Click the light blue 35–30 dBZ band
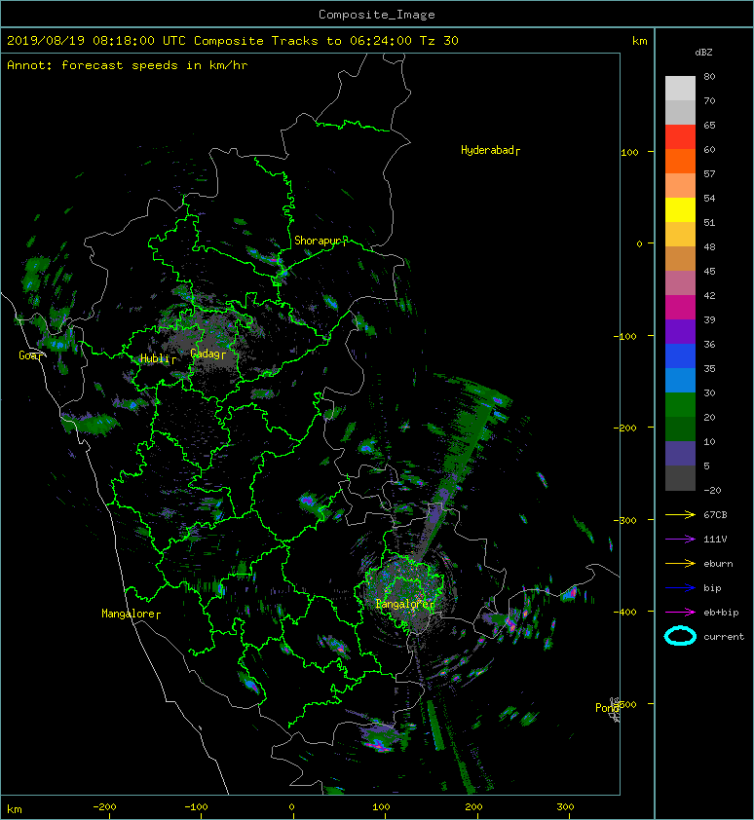754x820 pixels. pos(680,380)
